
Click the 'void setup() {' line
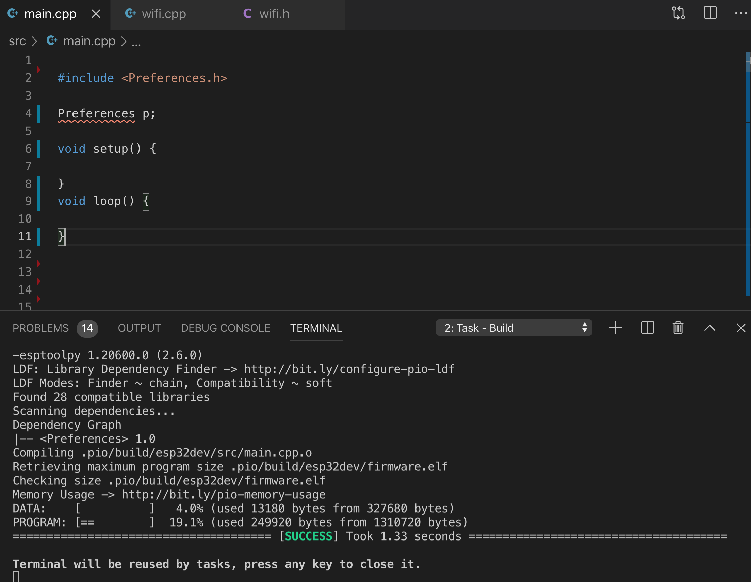pos(107,149)
